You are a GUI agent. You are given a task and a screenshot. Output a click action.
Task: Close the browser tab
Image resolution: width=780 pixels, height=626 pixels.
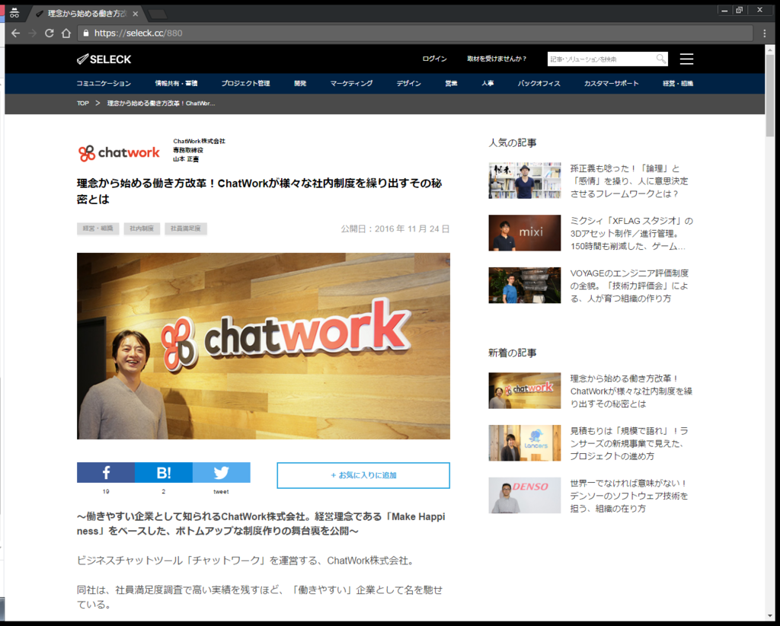pyautogui.click(x=136, y=14)
